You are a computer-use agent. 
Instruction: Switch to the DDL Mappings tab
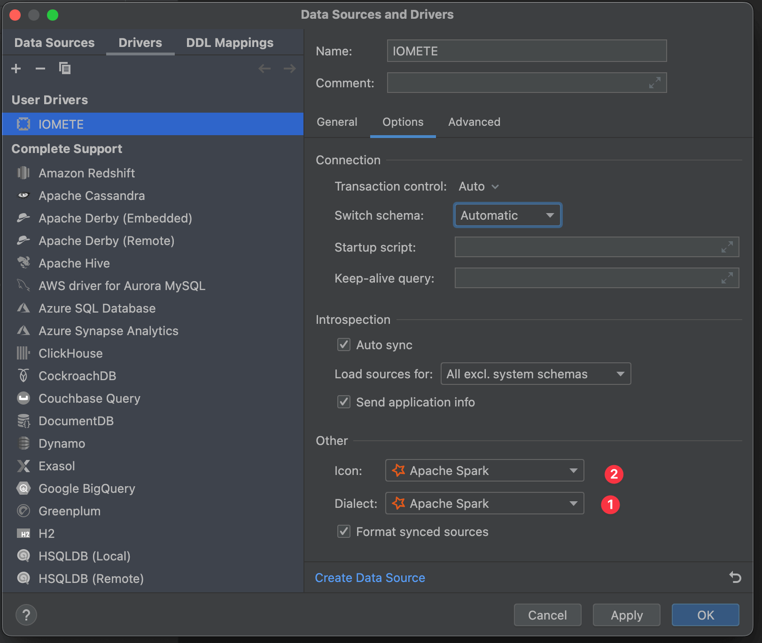(230, 43)
